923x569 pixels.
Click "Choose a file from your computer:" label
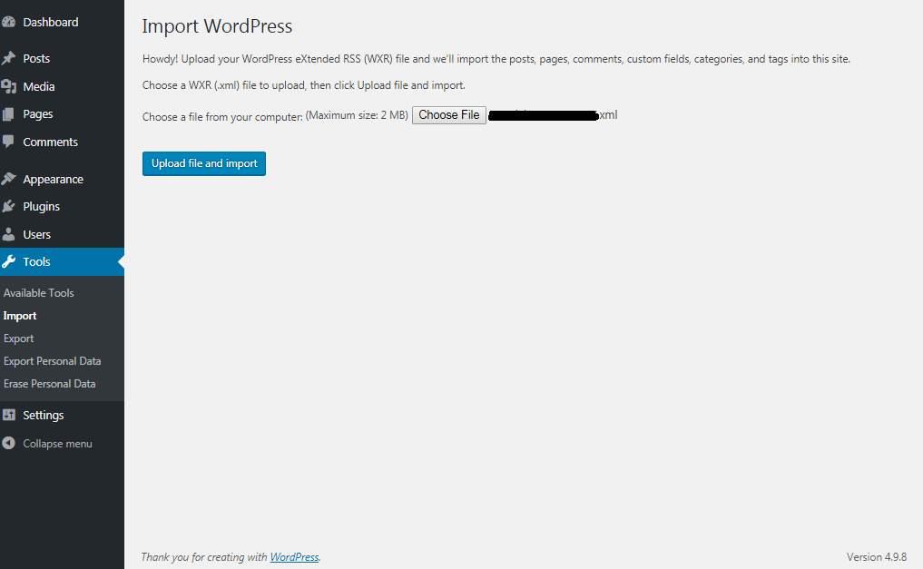(x=222, y=117)
